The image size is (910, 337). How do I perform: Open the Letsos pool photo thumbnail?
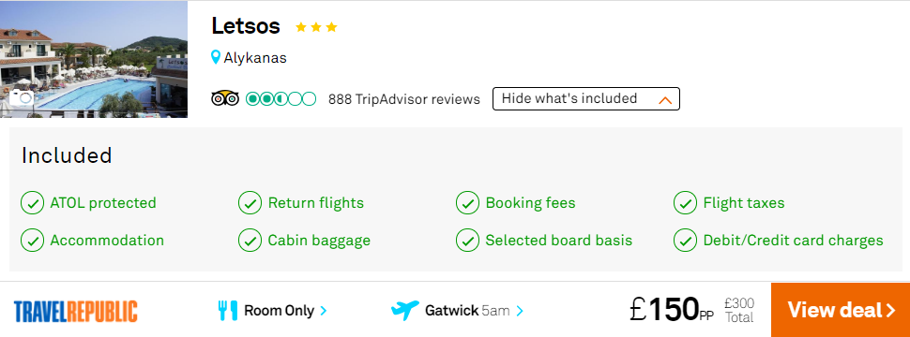click(x=94, y=59)
